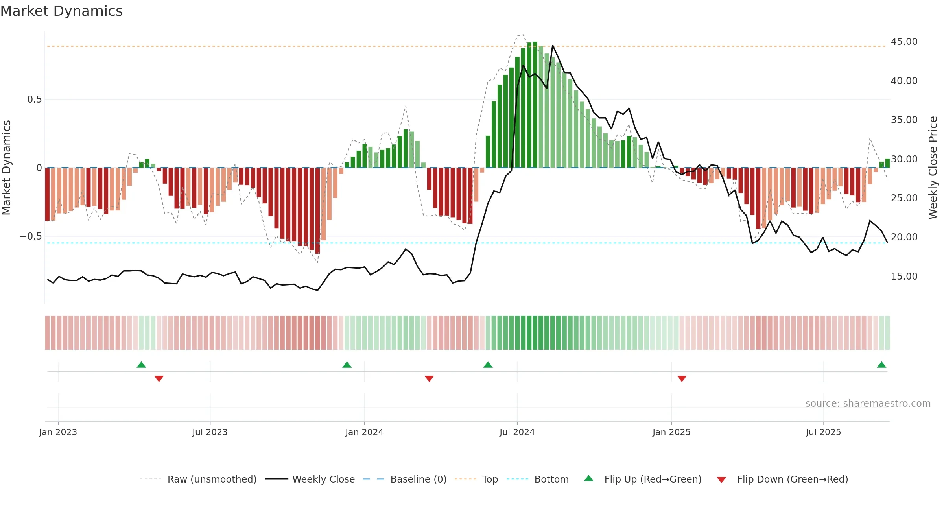Click the source: sharemaestro.com text

coord(868,404)
